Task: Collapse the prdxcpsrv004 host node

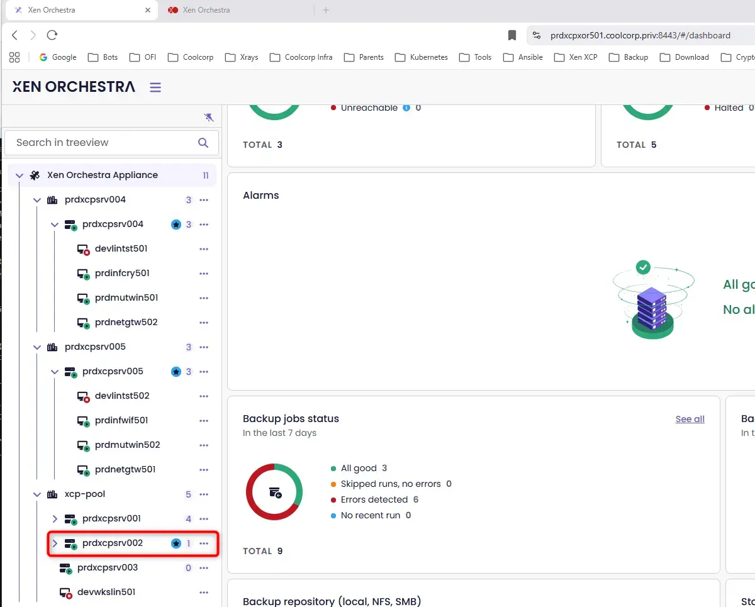Action: pyautogui.click(x=55, y=225)
